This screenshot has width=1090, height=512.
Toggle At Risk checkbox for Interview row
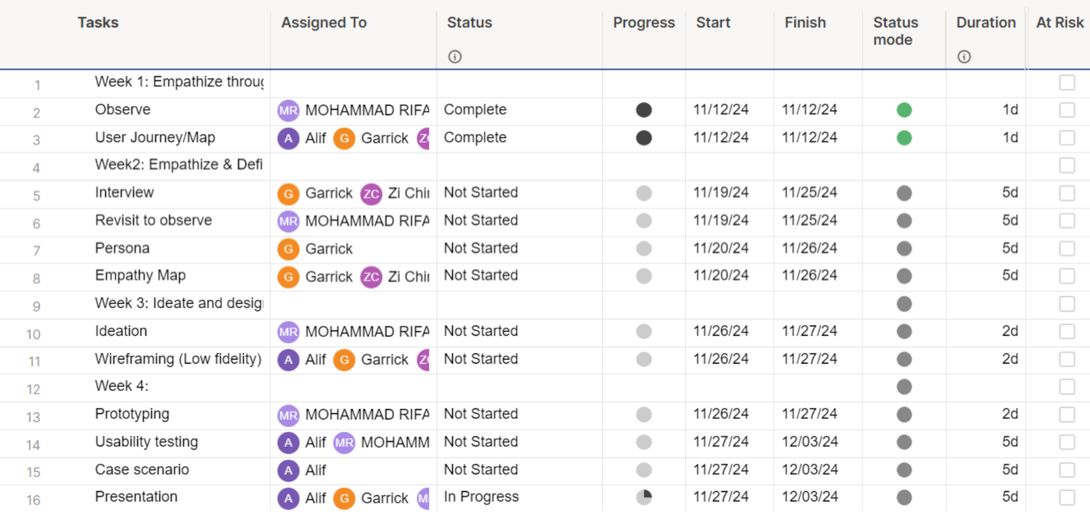coord(1067,193)
